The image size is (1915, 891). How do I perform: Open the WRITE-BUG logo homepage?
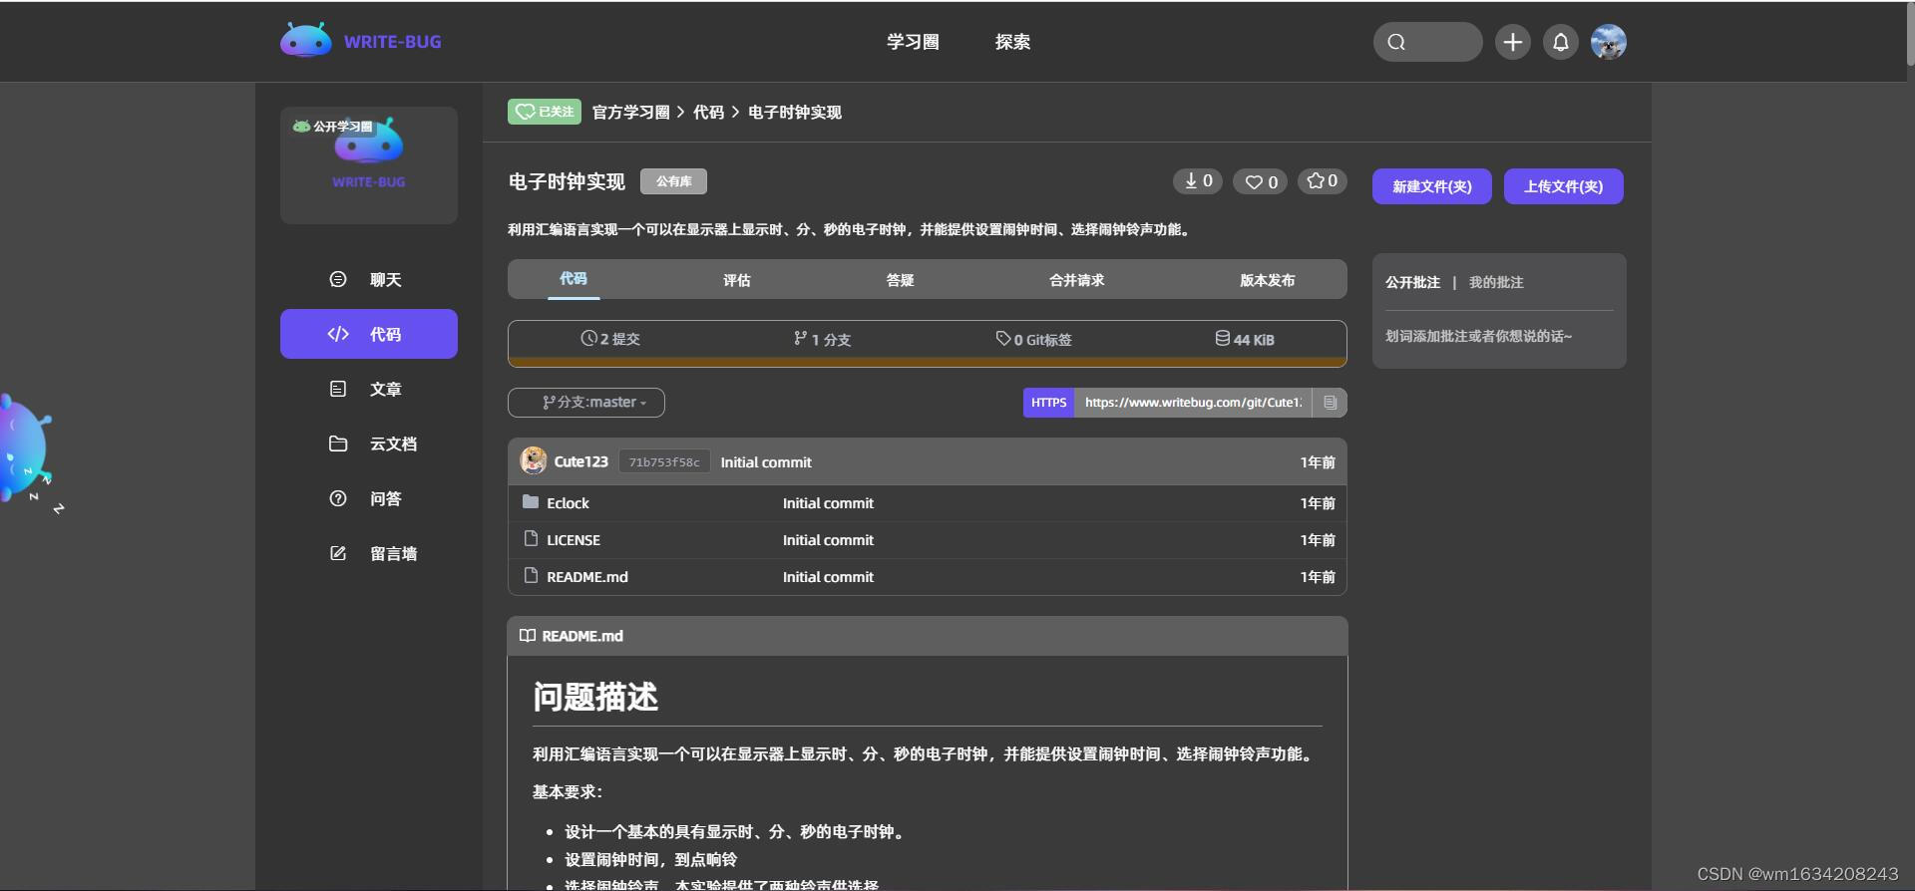click(360, 41)
